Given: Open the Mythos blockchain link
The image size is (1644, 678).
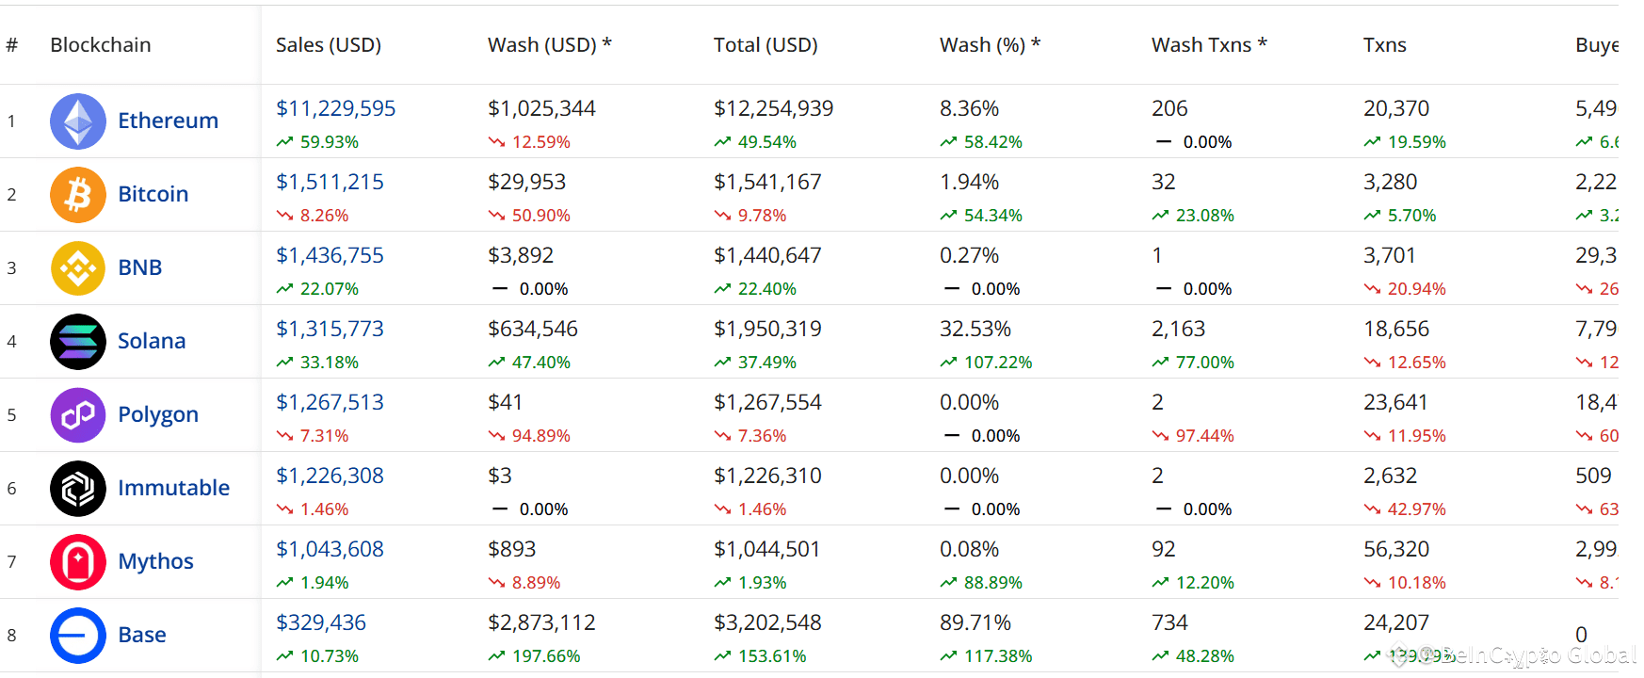Looking at the screenshot, I should click(x=156, y=561).
